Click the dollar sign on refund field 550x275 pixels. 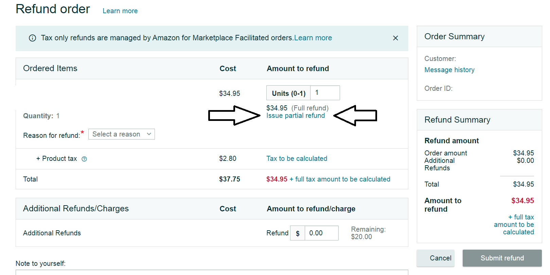pyautogui.click(x=298, y=233)
